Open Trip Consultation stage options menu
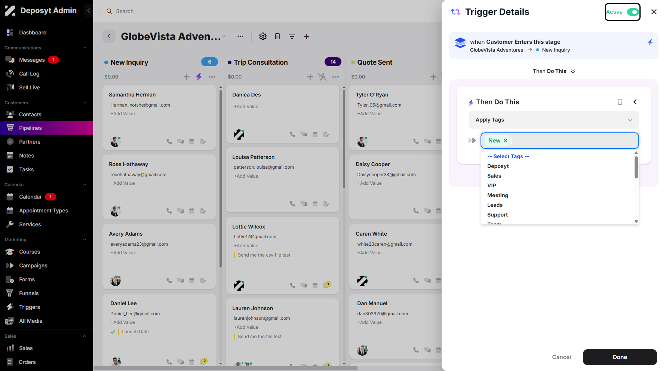666x371 pixels. (x=335, y=77)
